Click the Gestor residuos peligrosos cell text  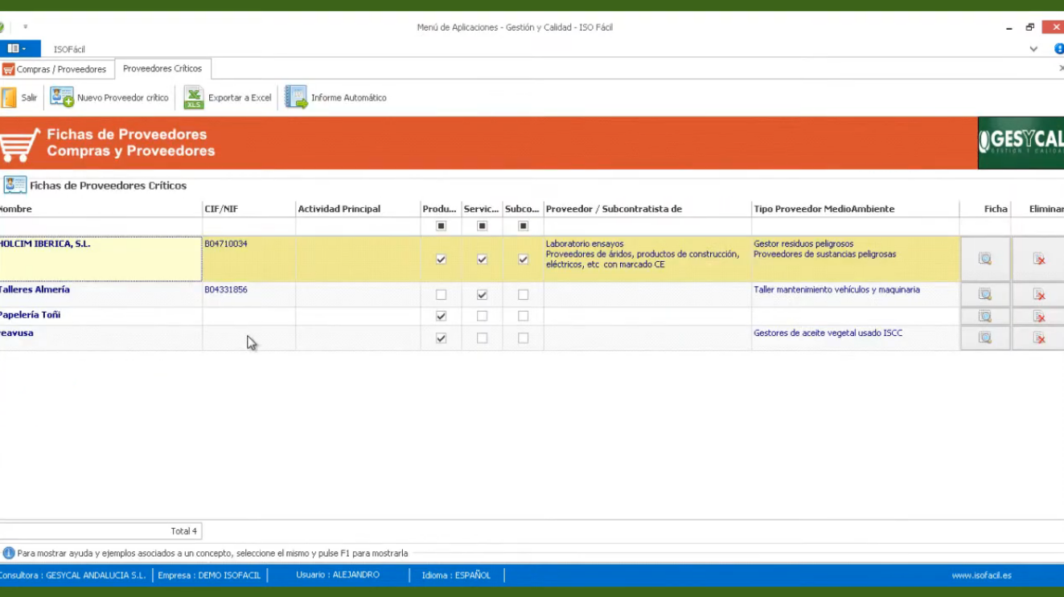point(803,244)
